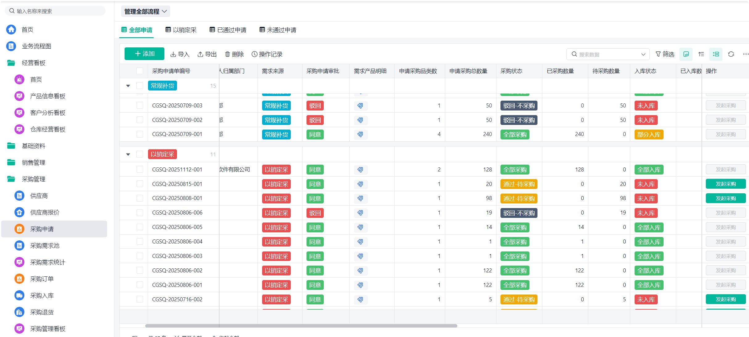Viewport: 749px width, 337px height.
Task: Check the box for CGSQ-20250815-001
Action: pyautogui.click(x=140, y=184)
